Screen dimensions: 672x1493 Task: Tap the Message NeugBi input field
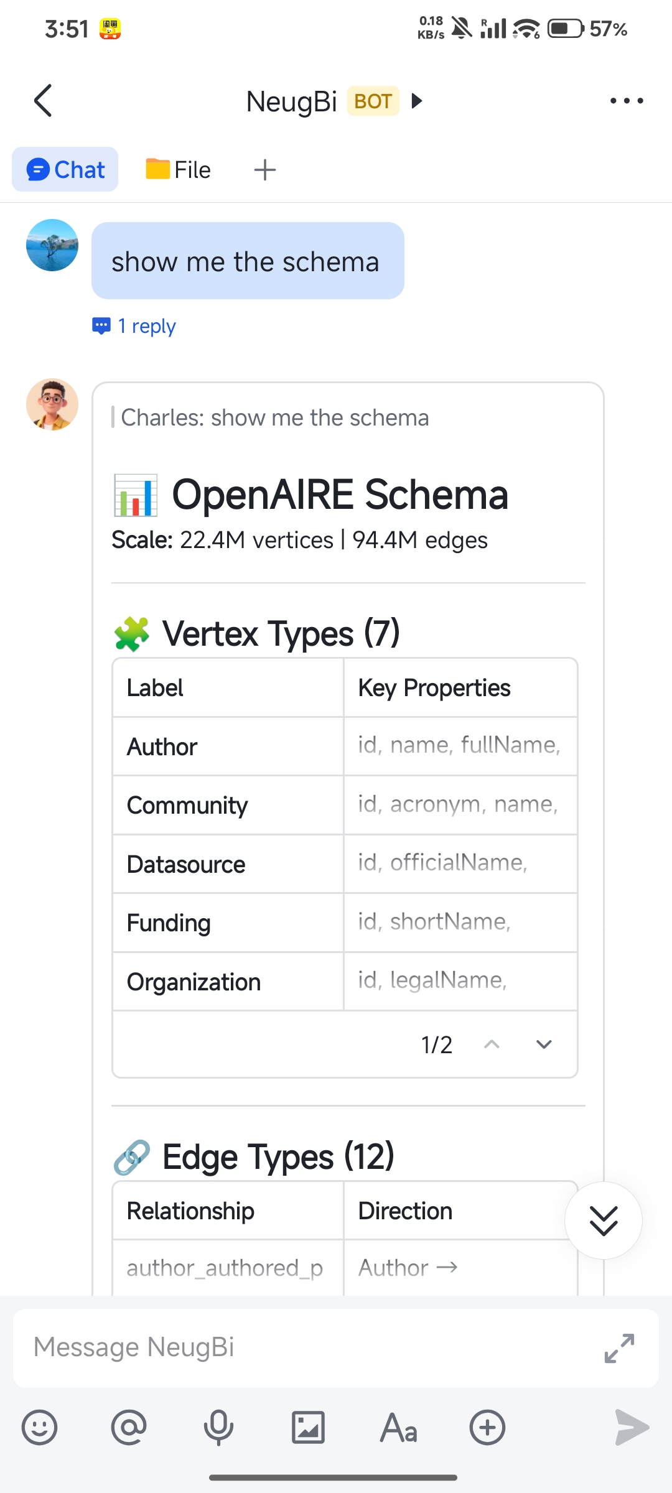click(336, 1348)
